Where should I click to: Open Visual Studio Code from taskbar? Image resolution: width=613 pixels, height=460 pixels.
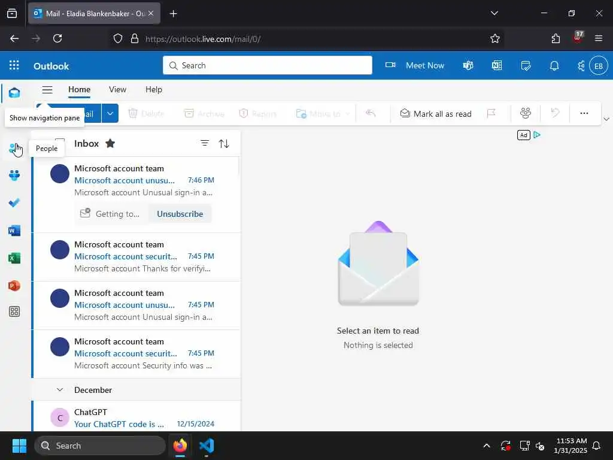(x=207, y=446)
